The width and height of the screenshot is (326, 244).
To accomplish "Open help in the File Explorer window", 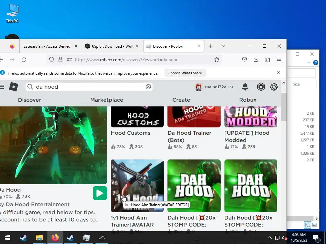I will (315, 63).
